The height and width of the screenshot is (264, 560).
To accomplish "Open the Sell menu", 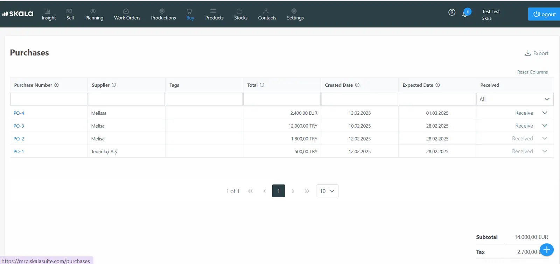I will pos(70,14).
